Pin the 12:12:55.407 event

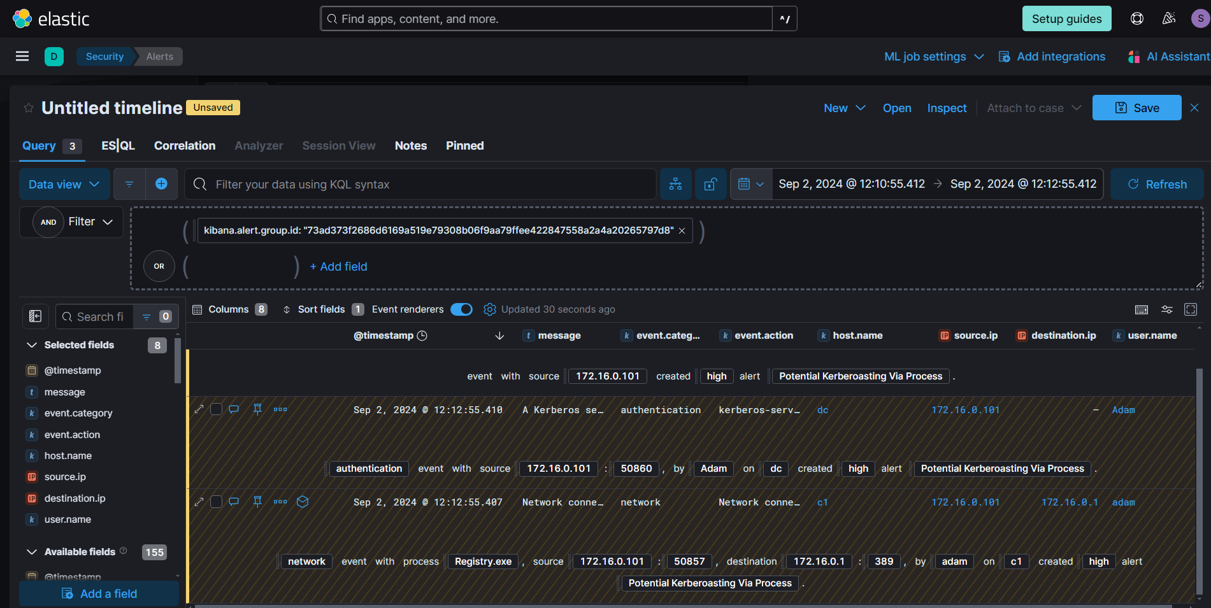[258, 502]
